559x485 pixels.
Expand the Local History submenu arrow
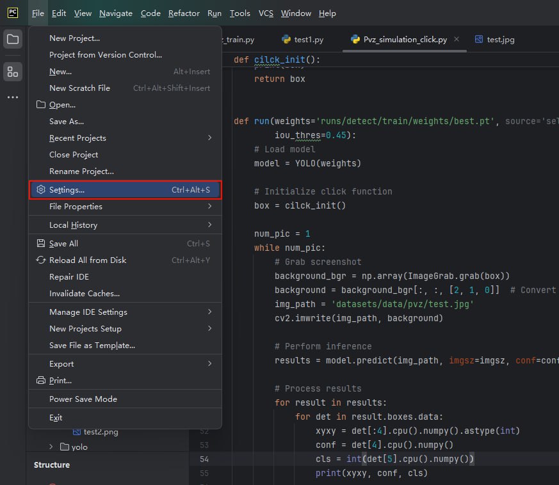(209, 225)
